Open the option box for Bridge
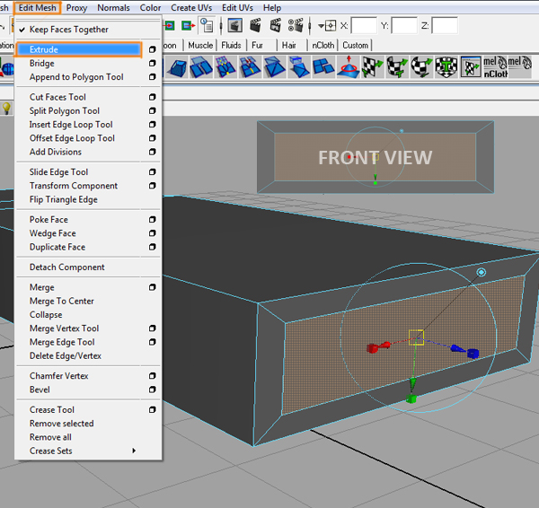539x508 pixels. tap(153, 63)
